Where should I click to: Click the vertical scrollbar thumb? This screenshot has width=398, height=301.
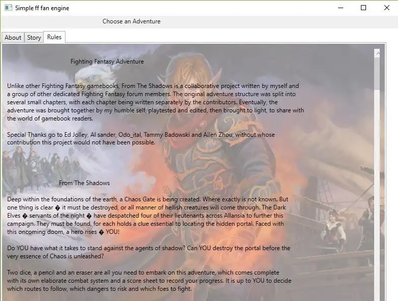[377, 74]
